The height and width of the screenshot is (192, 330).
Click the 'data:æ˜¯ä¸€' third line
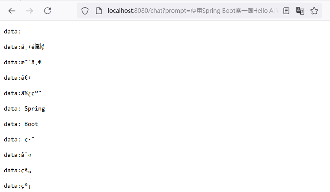(23, 63)
